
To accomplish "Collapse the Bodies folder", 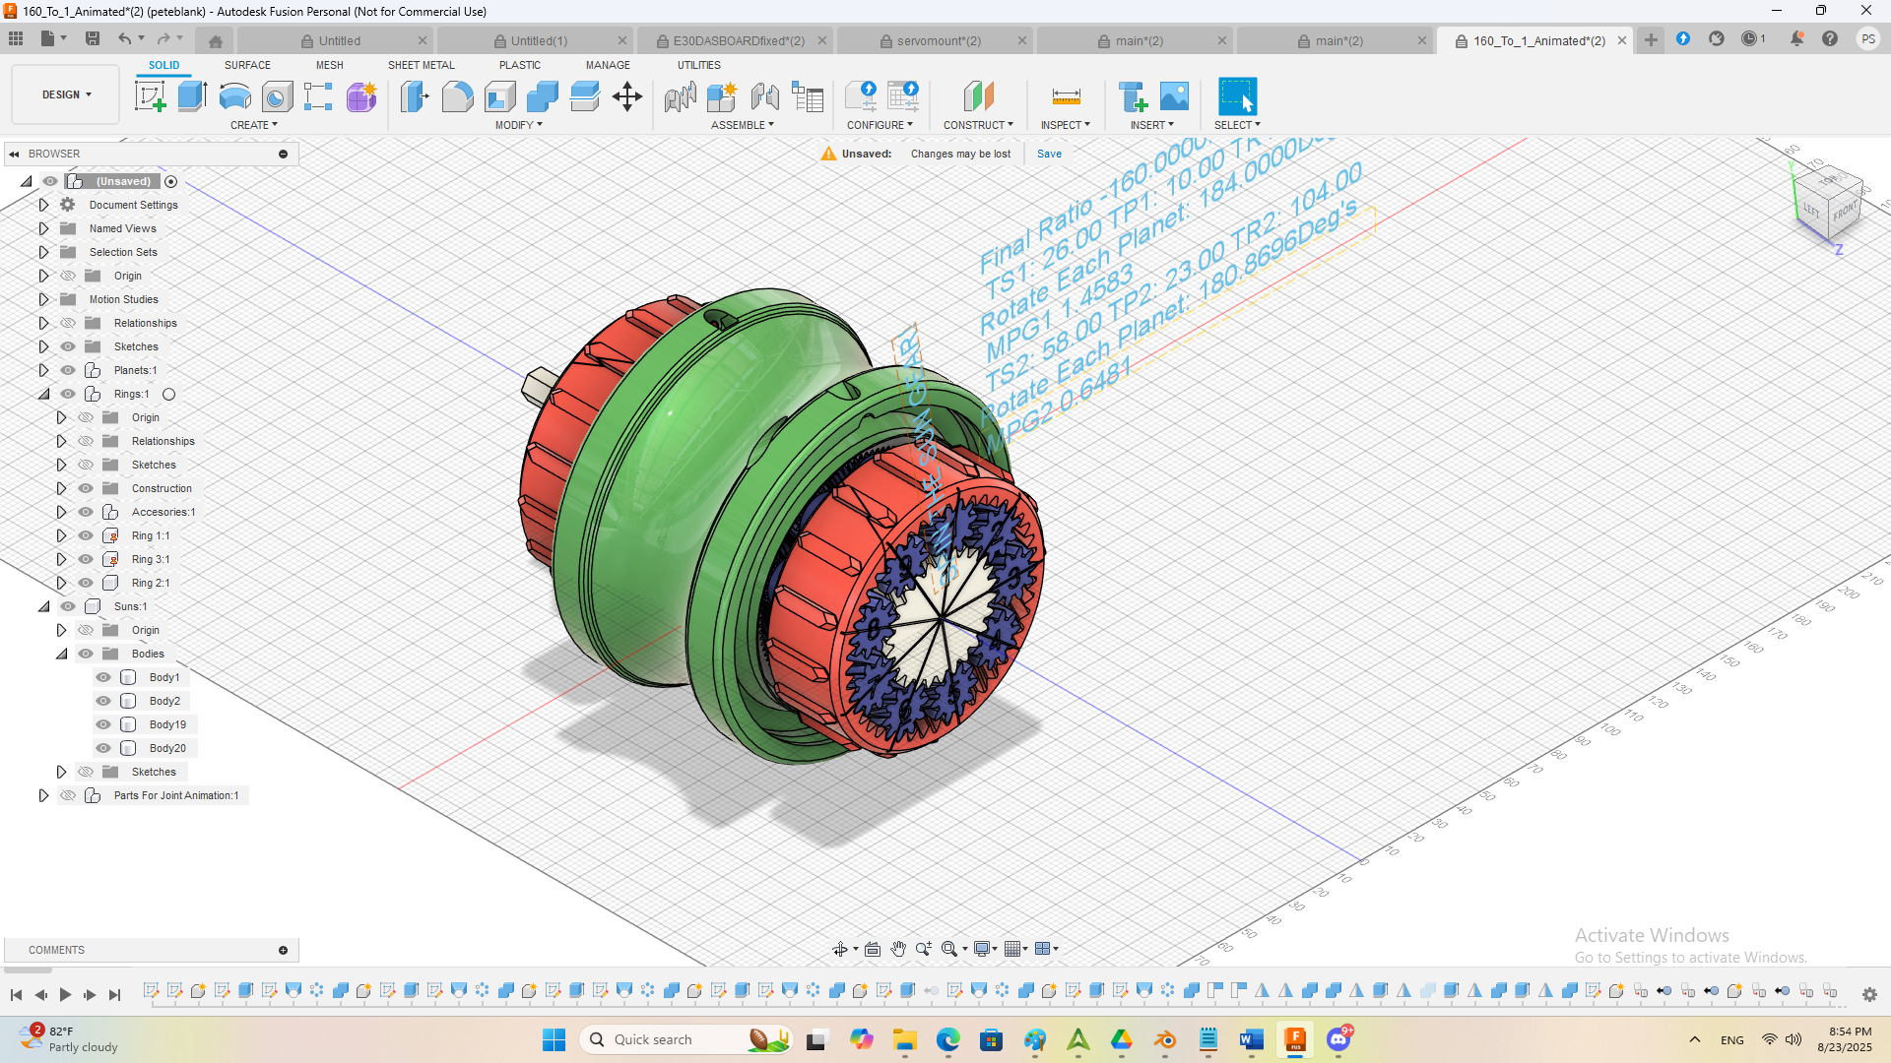I will pos(61,654).
